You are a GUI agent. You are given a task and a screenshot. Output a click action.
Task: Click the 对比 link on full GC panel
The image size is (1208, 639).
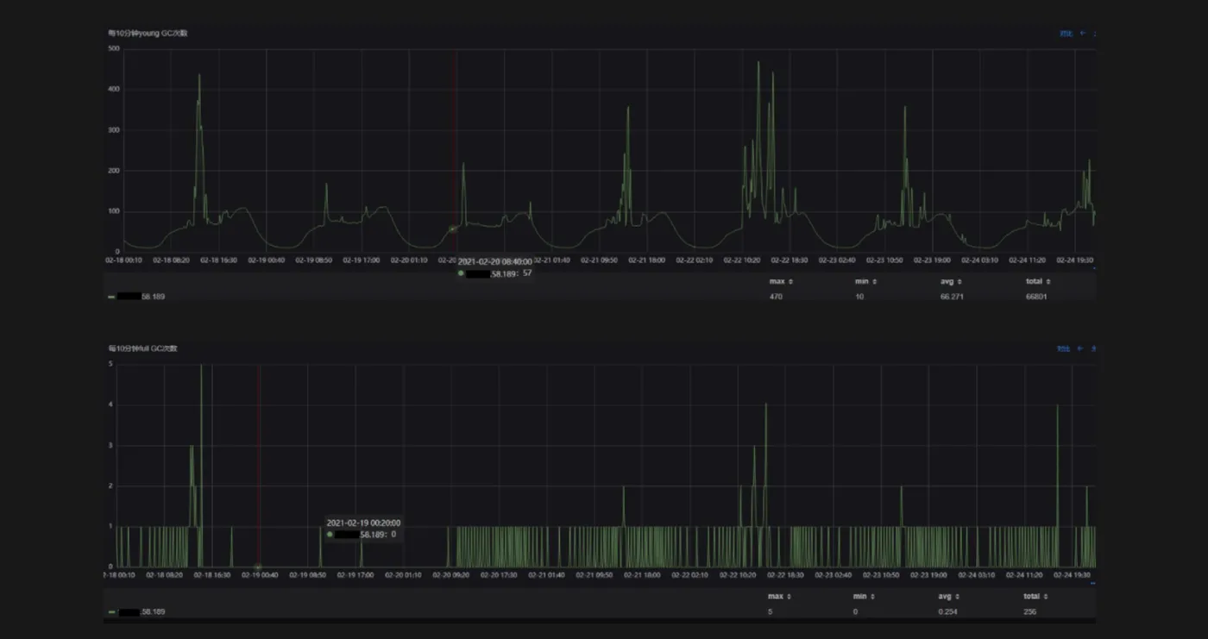(x=1064, y=348)
